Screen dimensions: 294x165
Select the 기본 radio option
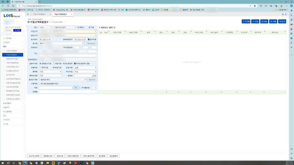click(89, 27)
